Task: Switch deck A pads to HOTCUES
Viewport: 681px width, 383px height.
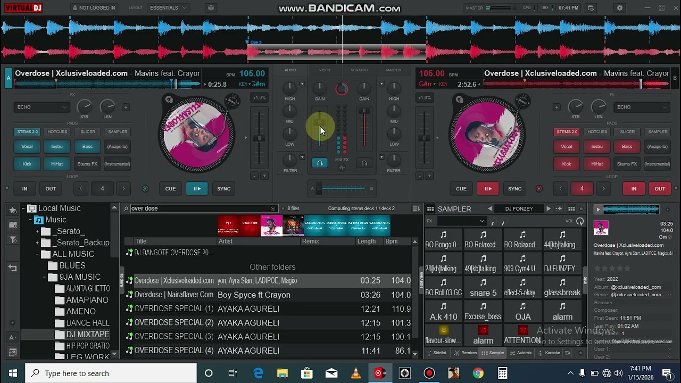Action: click(57, 132)
